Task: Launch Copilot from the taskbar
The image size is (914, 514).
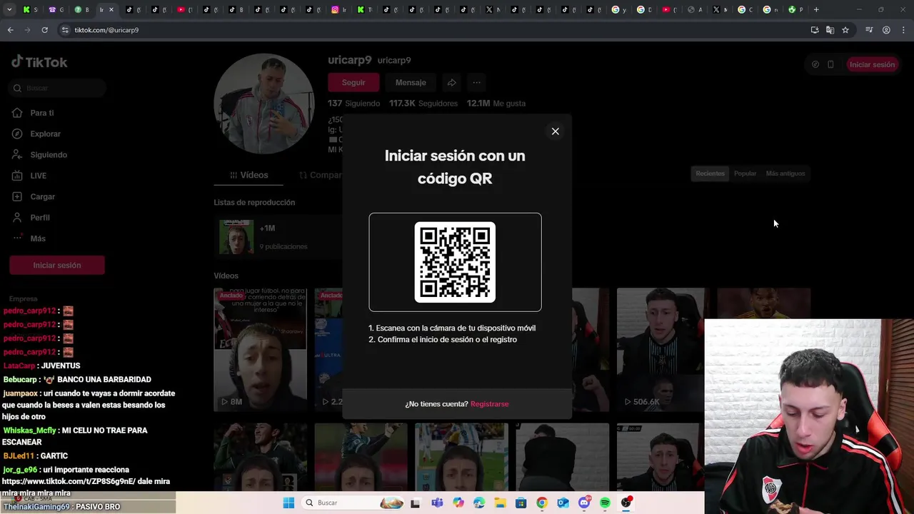Action: point(458,503)
